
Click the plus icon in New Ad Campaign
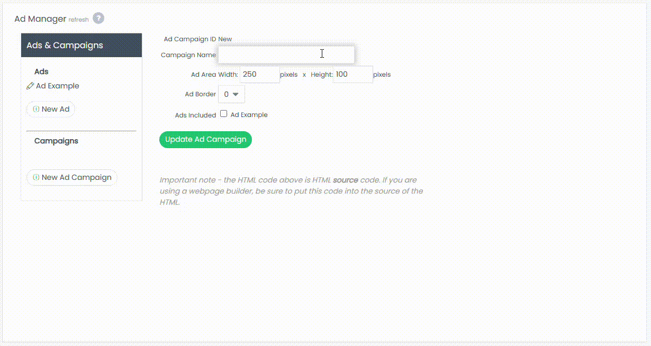tap(36, 177)
